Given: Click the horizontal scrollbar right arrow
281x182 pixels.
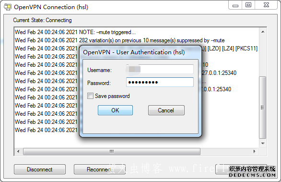Looking at the screenshot, I should 255,151.
